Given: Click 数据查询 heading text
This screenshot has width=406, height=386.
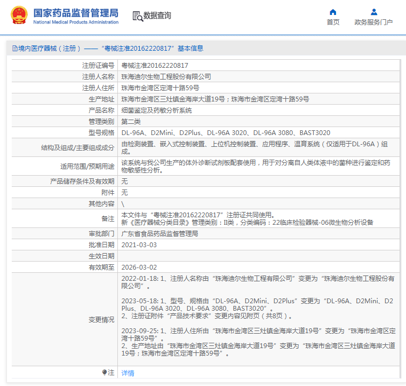Looking at the screenshot, I should [x=157, y=15].
